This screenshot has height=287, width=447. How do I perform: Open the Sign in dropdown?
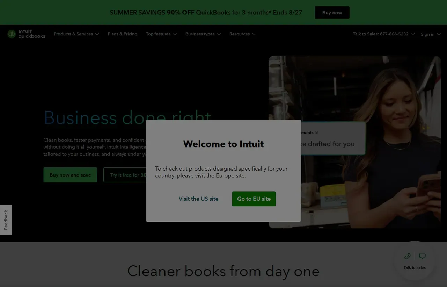(431, 34)
